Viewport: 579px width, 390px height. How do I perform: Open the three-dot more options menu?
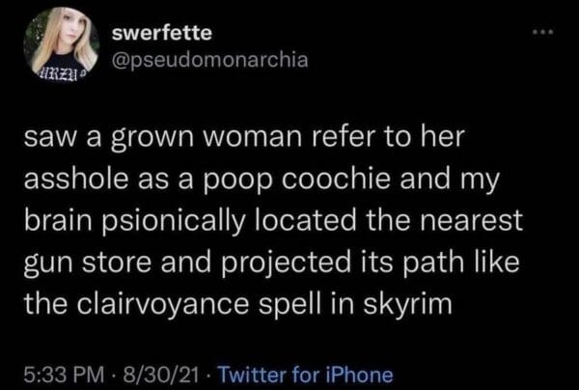pyautogui.click(x=547, y=33)
